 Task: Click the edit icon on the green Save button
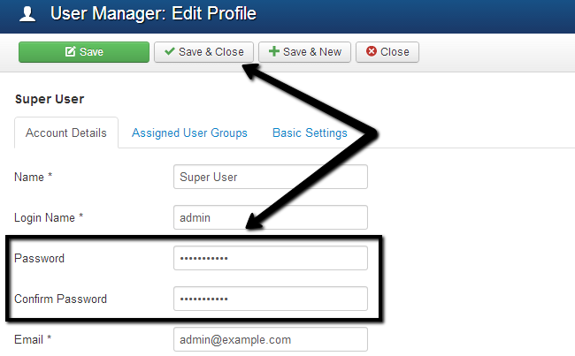click(71, 52)
